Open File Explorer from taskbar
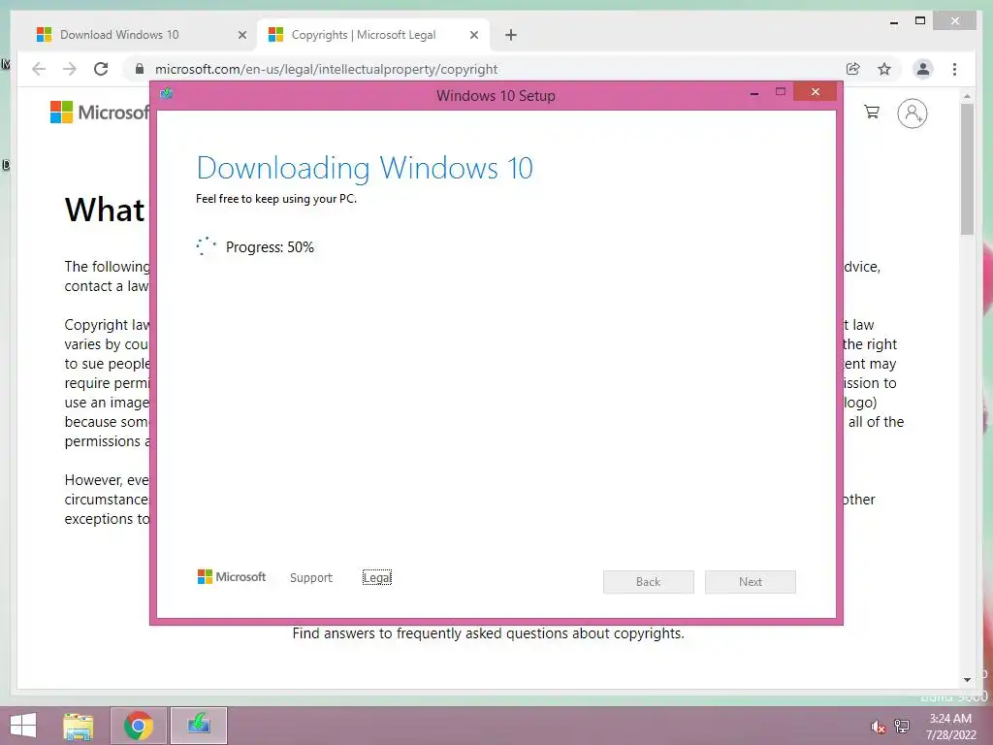Viewport: 993px width, 745px height. pos(79,726)
